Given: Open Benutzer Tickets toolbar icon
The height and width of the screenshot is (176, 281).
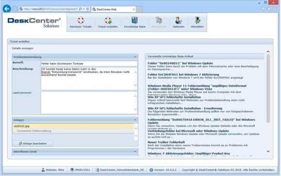Looking at the screenshot, I should click(x=80, y=20).
